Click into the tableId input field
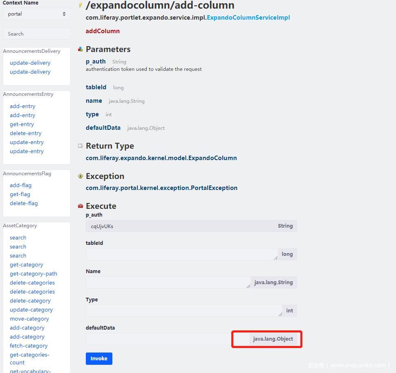The width and height of the screenshot is (396, 373). (x=181, y=254)
